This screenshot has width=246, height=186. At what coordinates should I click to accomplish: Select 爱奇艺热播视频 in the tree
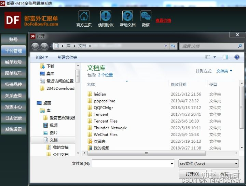pos(59,118)
